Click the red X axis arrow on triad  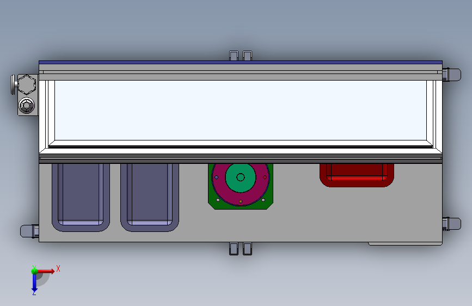pos(46,271)
